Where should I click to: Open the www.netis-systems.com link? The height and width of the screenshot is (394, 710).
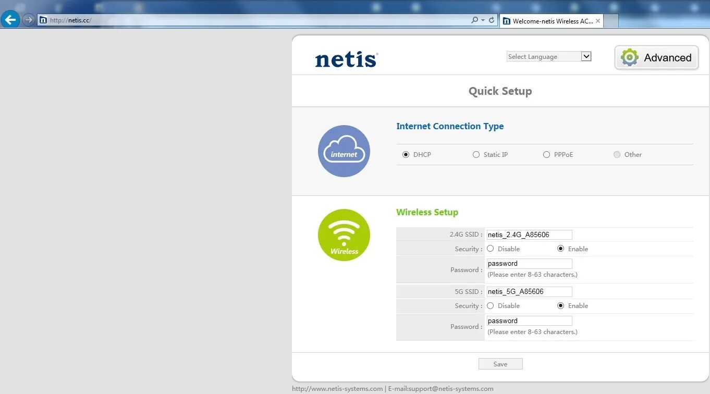pyautogui.click(x=337, y=388)
